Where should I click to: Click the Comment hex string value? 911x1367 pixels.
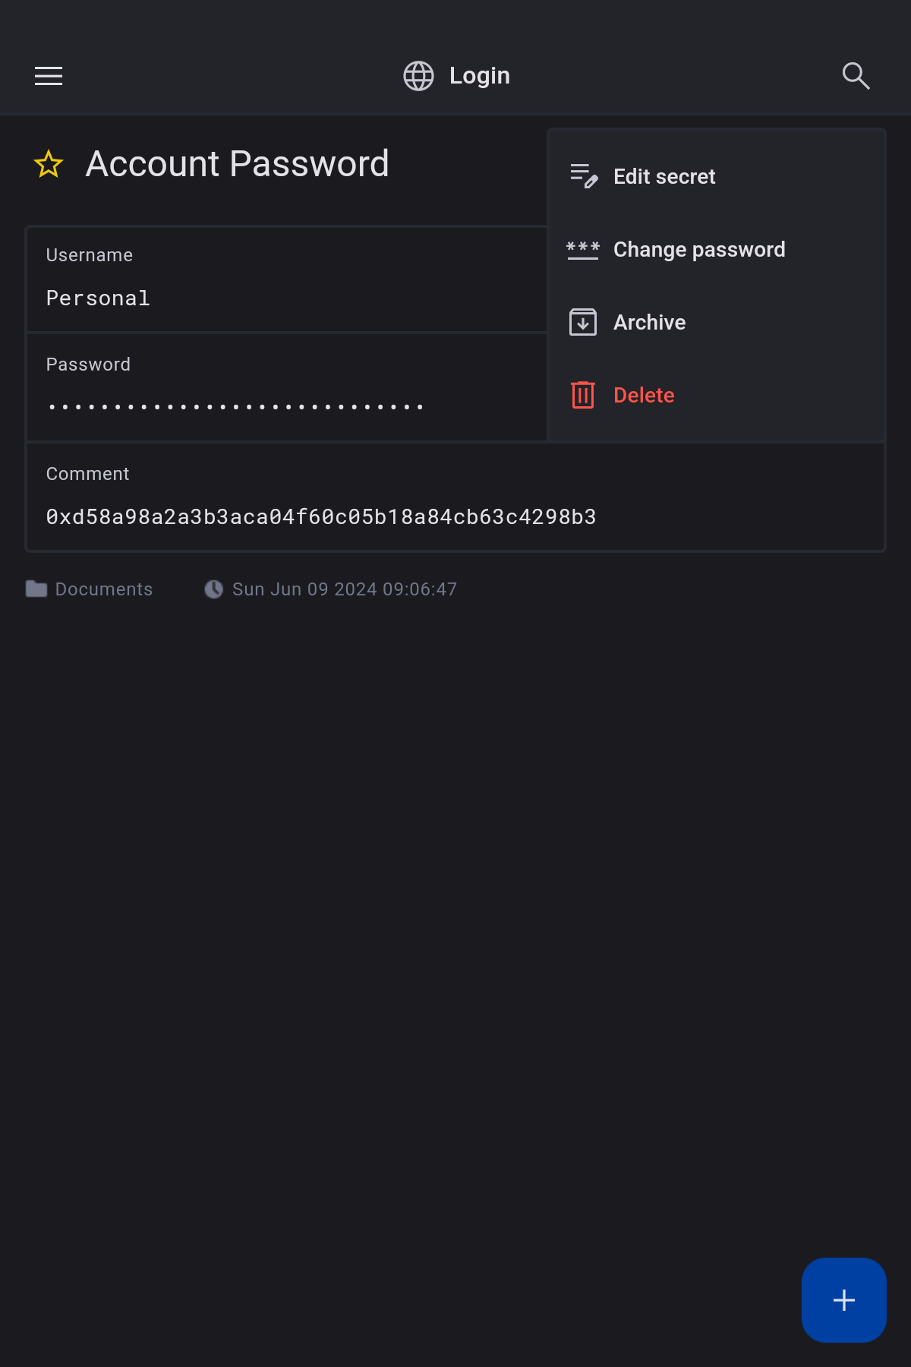coord(321,516)
